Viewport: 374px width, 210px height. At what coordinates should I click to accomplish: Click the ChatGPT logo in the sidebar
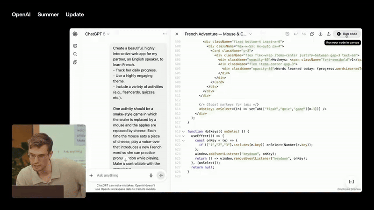[75, 34]
